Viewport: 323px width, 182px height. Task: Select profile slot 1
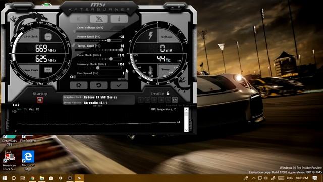(141, 100)
